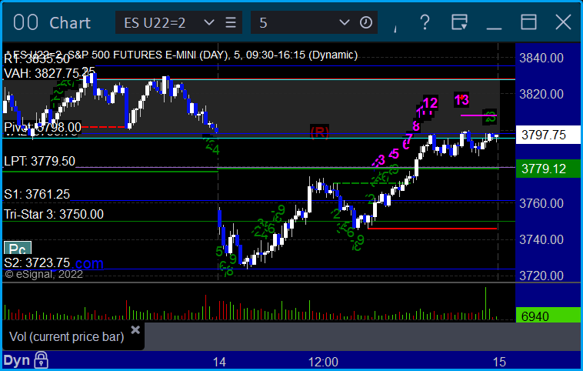
Task: Click the current price tag 3797.75
Action: [x=548, y=135]
